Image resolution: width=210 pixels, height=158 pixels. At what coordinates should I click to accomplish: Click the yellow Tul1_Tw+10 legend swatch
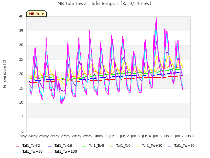point(137,146)
